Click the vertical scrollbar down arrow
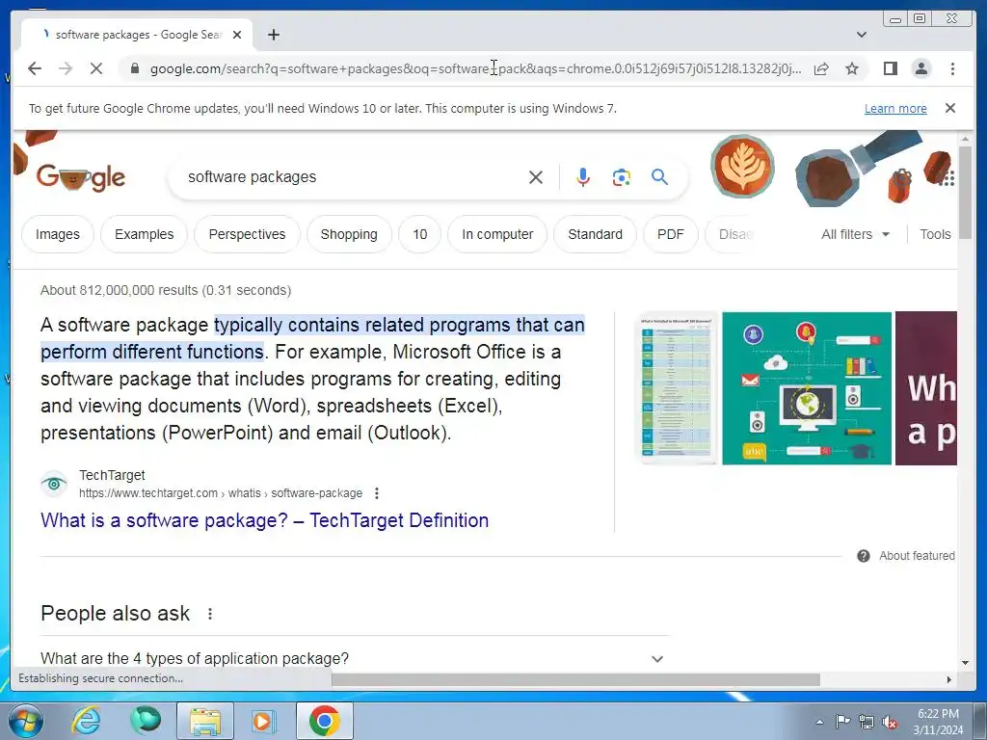 [x=965, y=663]
